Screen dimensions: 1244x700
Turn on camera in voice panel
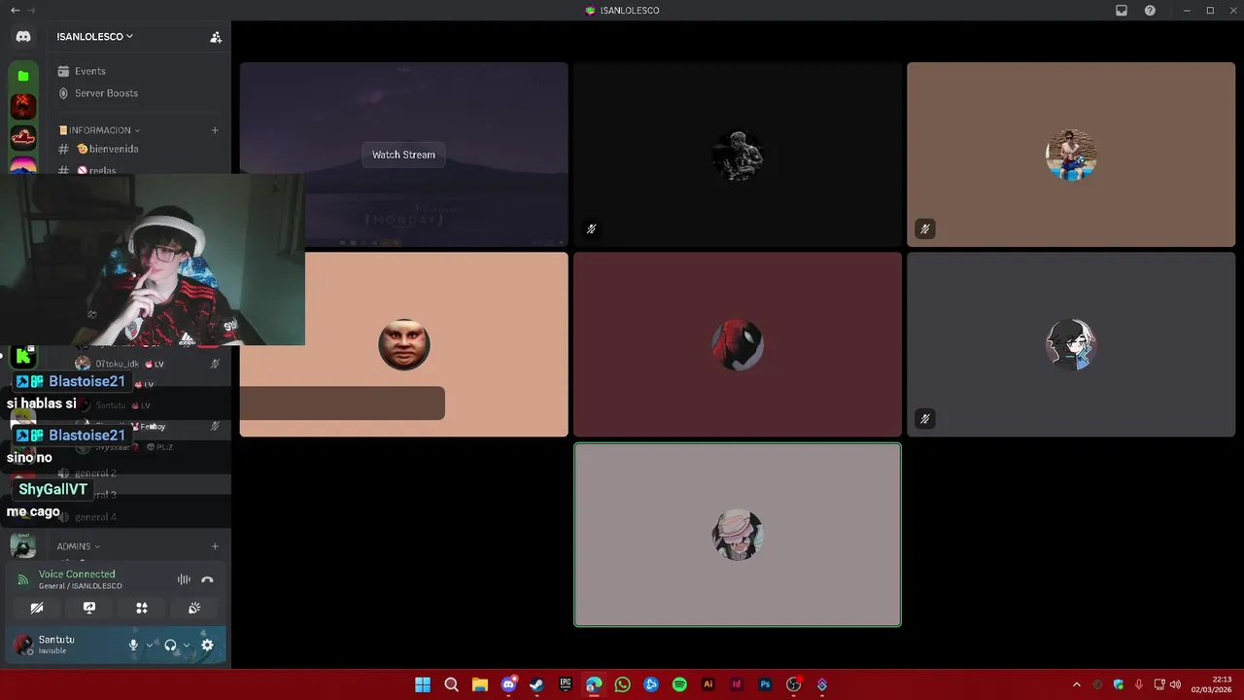pyautogui.click(x=37, y=608)
